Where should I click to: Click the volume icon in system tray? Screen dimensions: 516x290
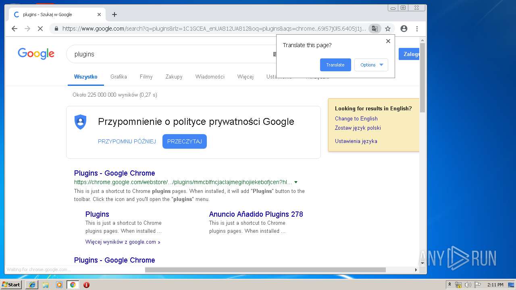[468, 285]
